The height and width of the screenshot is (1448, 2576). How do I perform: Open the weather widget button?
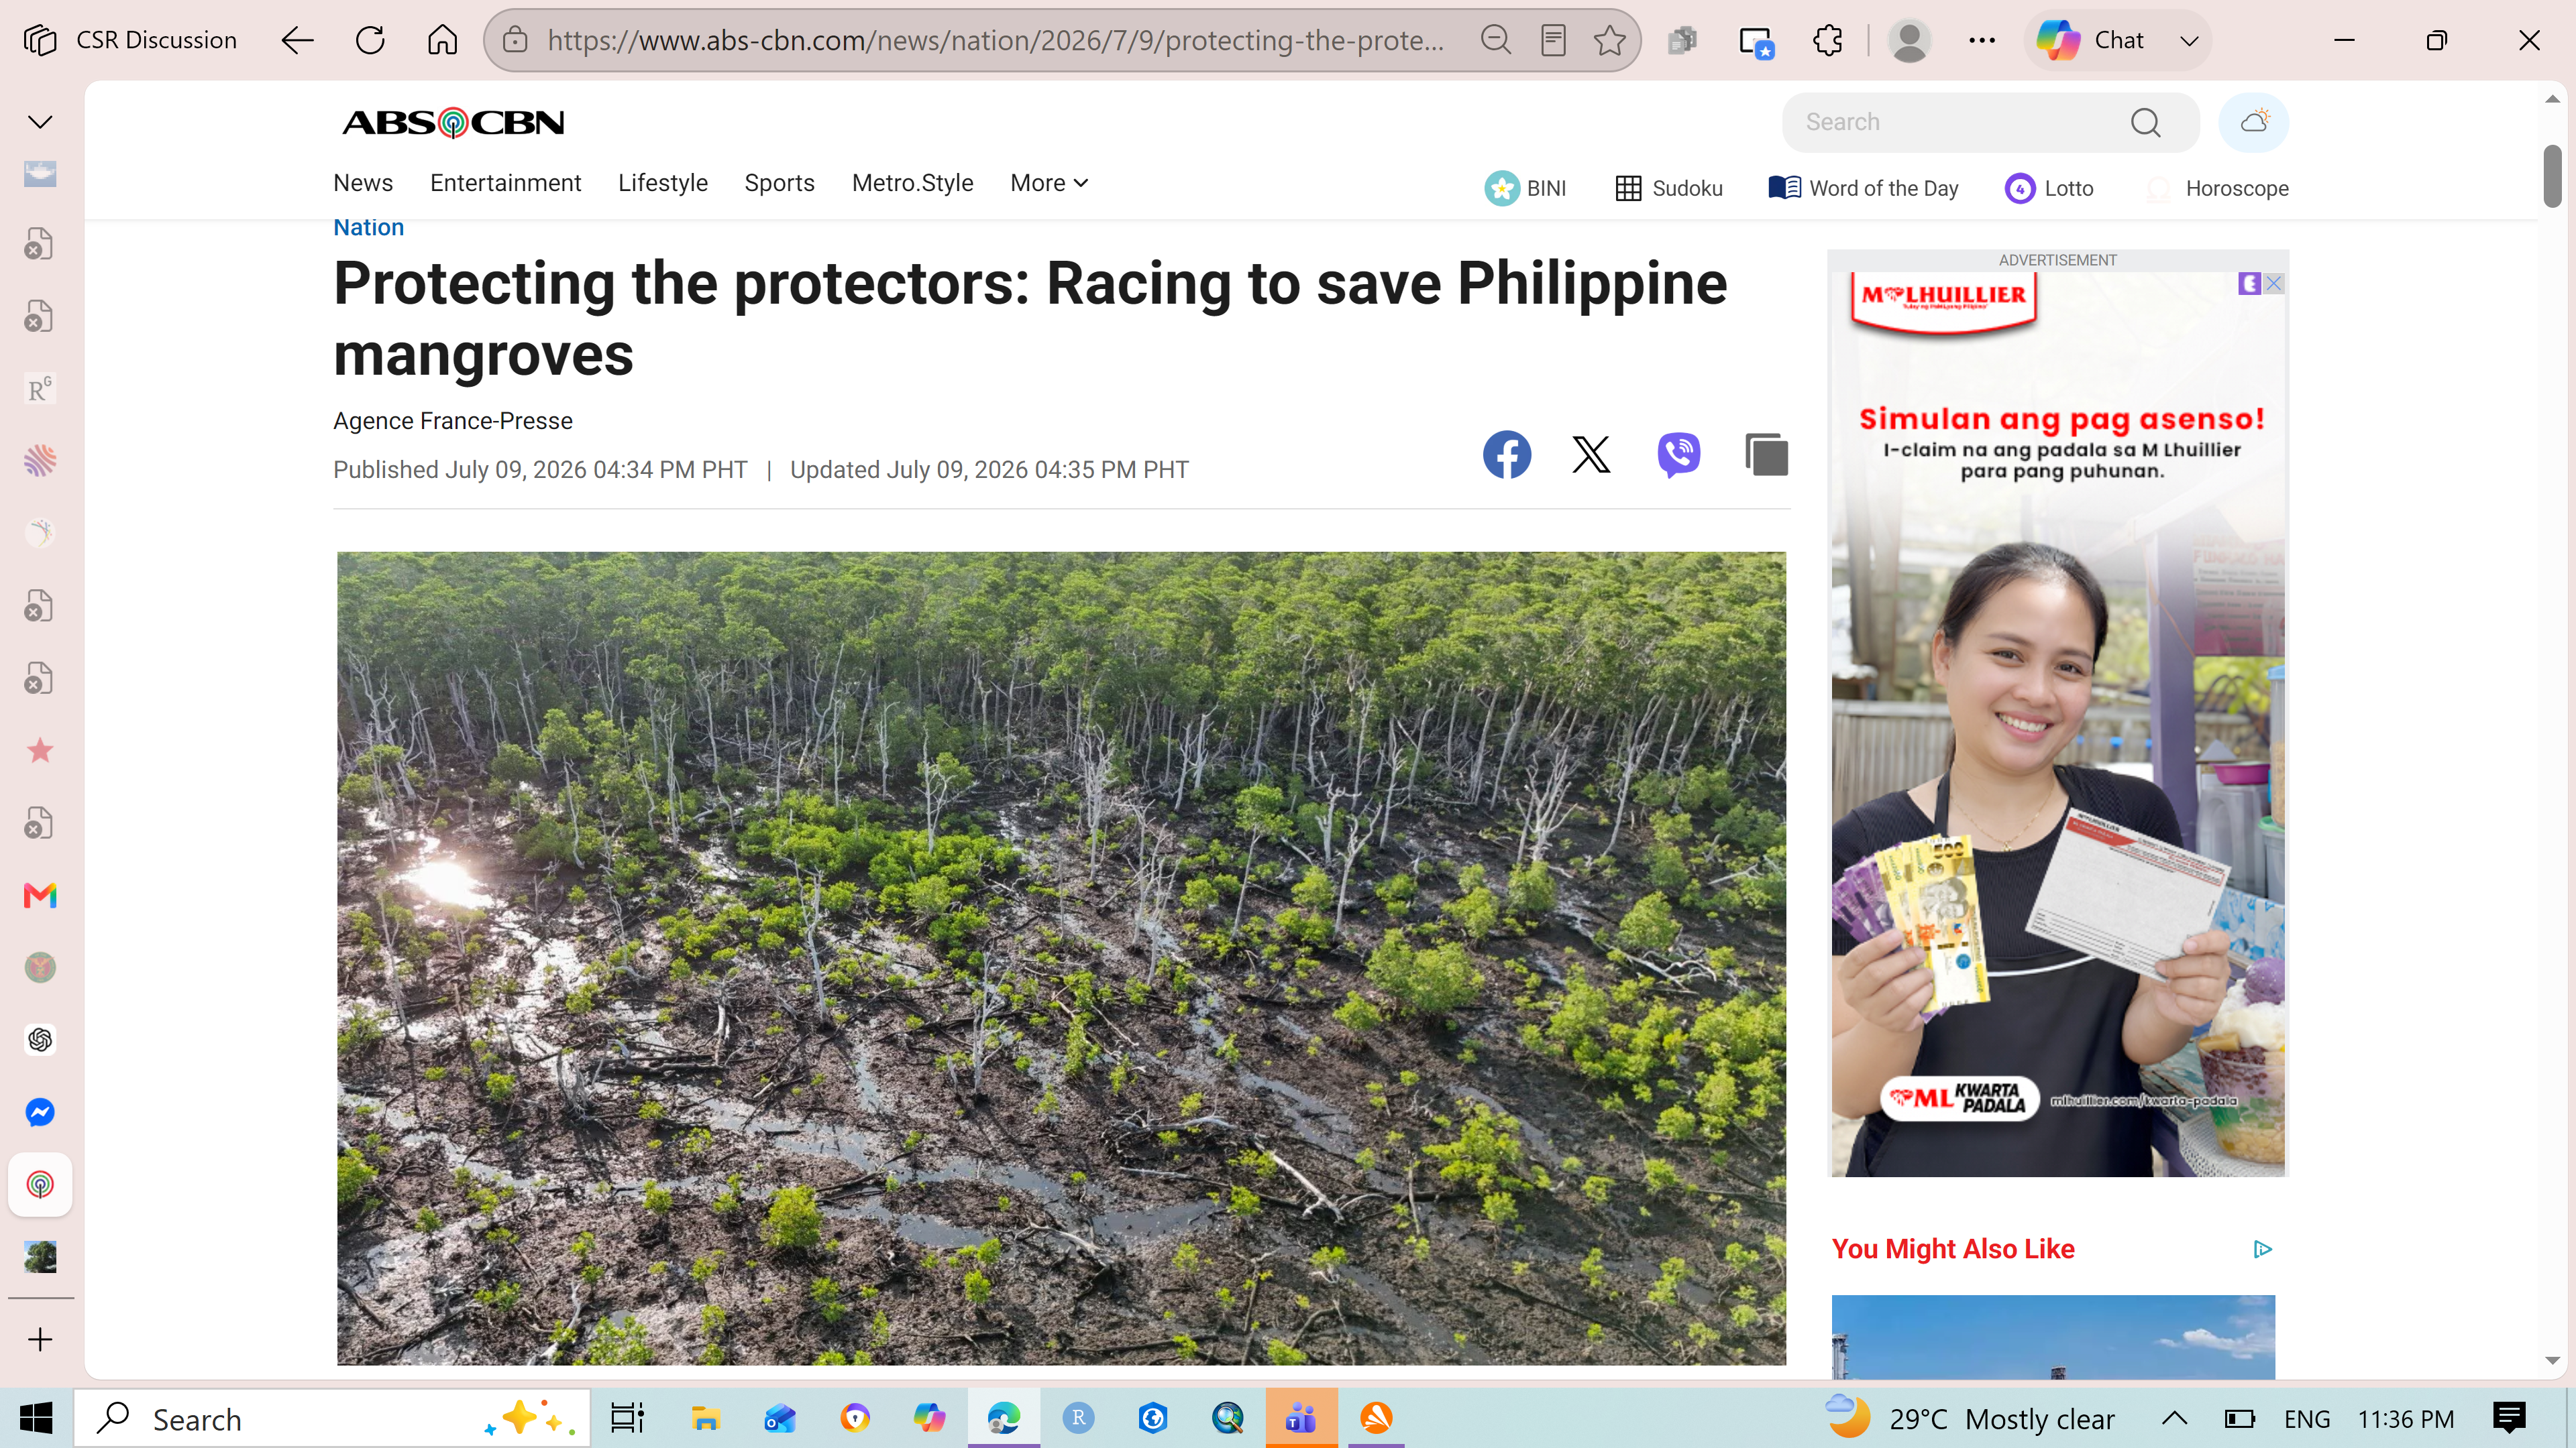[x=2254, y=122]
